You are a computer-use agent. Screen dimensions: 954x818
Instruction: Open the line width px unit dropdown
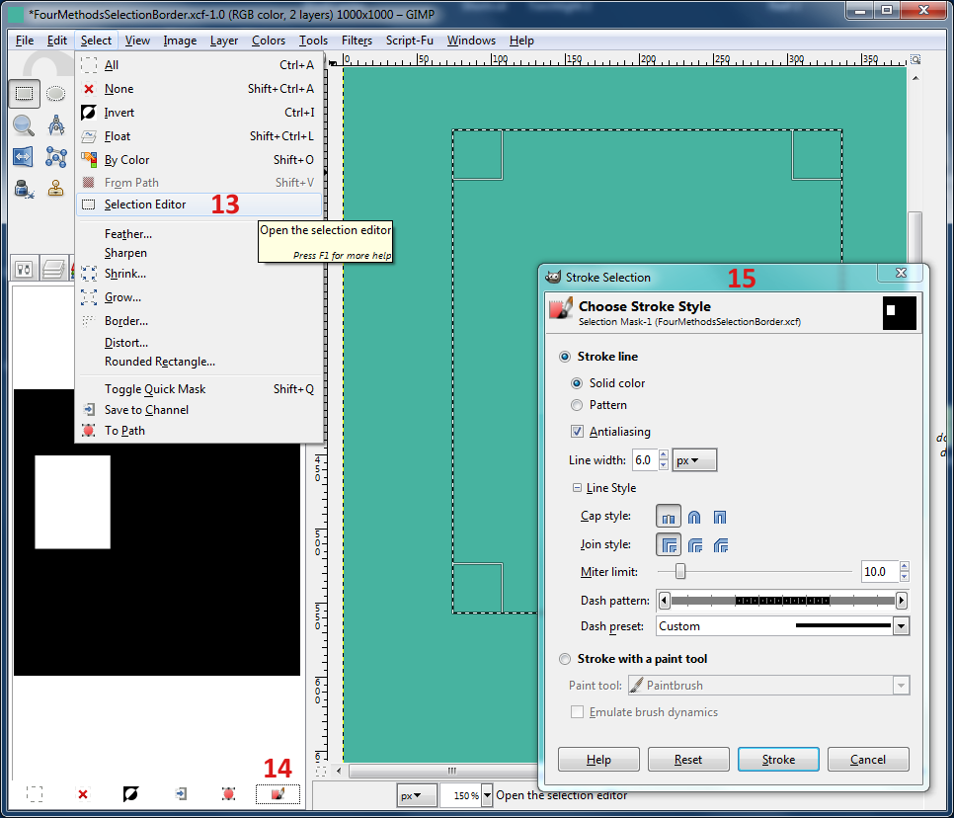[x=694, y=460]
